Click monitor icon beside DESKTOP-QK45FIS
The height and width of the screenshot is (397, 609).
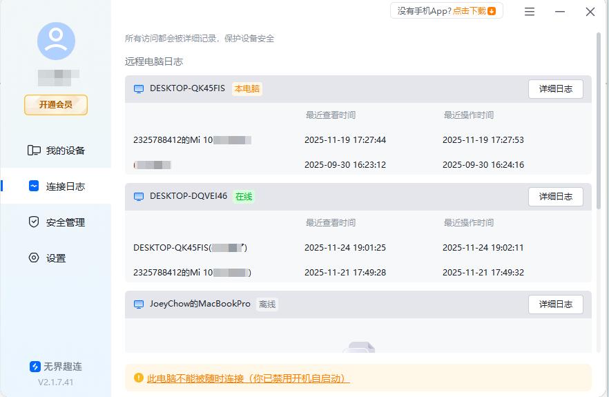point(139,89)
